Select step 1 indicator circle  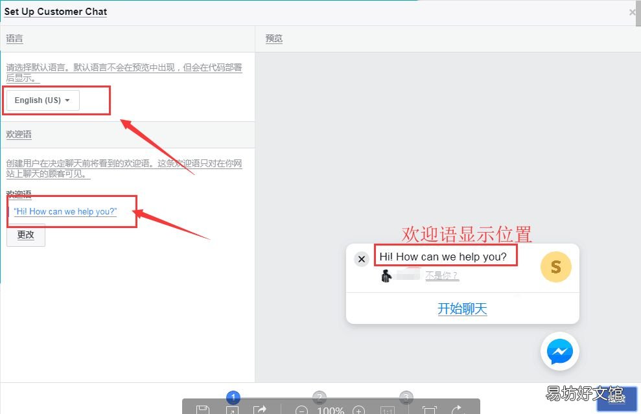pos(233,397)
